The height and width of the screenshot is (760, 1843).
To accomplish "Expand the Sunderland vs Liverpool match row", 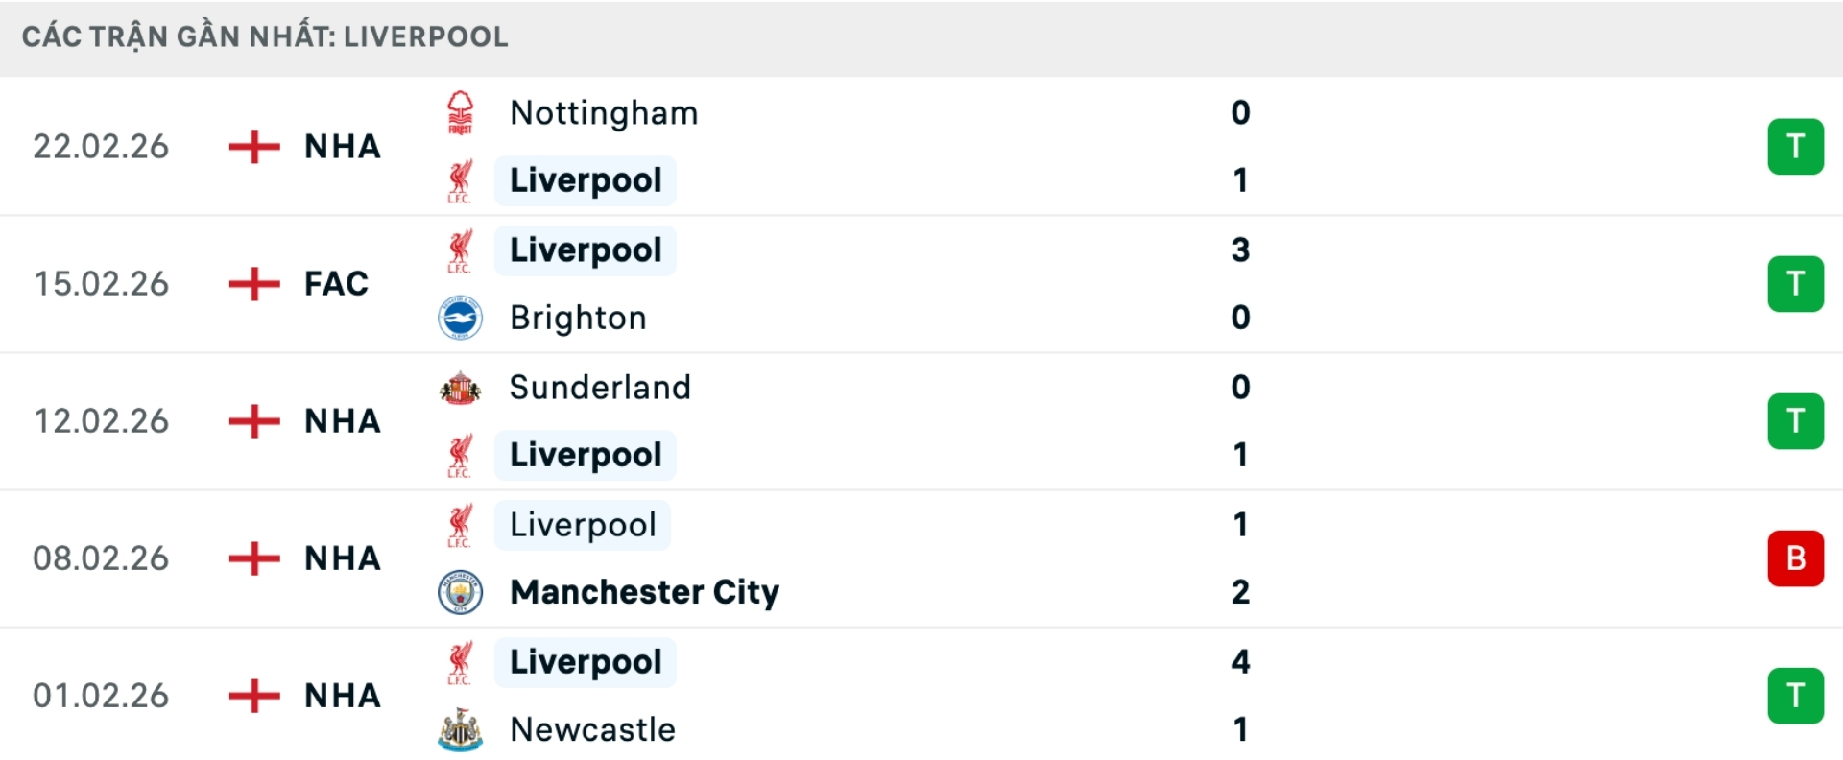I will pyautogui.click(x=921, y=421).
